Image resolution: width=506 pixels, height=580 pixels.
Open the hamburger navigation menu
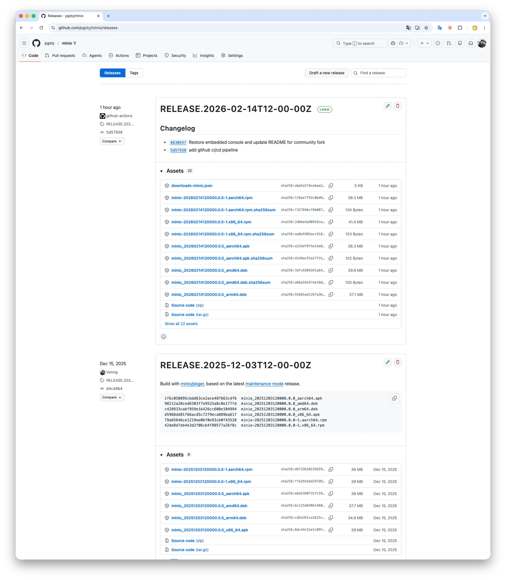[x=24, y=43]
